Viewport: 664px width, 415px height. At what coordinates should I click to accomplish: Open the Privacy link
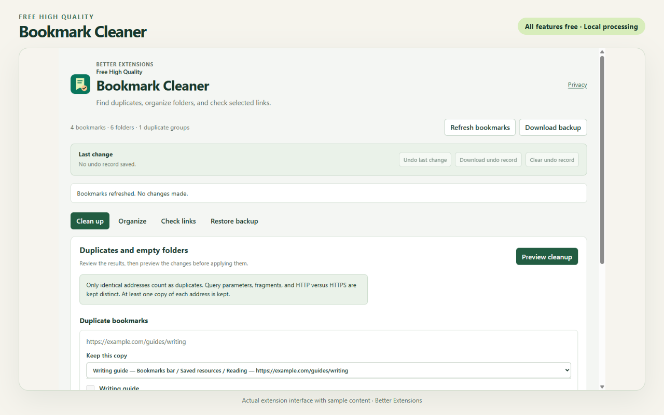coord(577,85)
